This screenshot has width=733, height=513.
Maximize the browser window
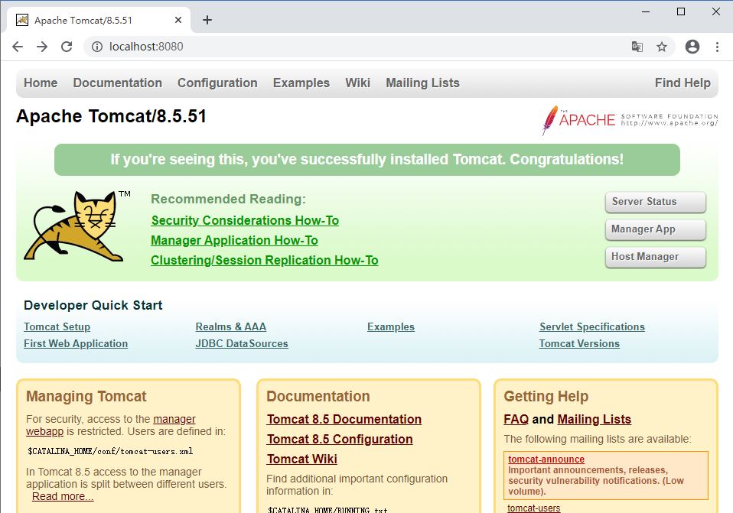tap(681, 11)
